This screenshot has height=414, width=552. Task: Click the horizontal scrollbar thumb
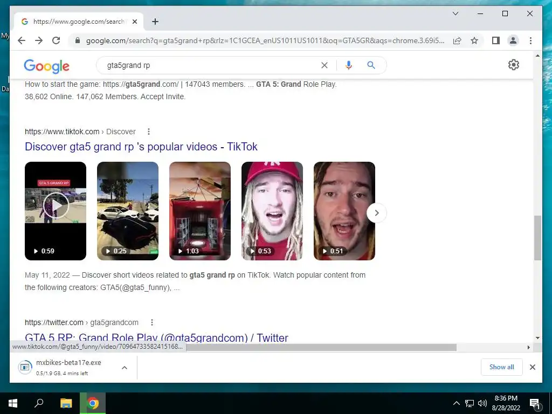[x=321, y=348]
